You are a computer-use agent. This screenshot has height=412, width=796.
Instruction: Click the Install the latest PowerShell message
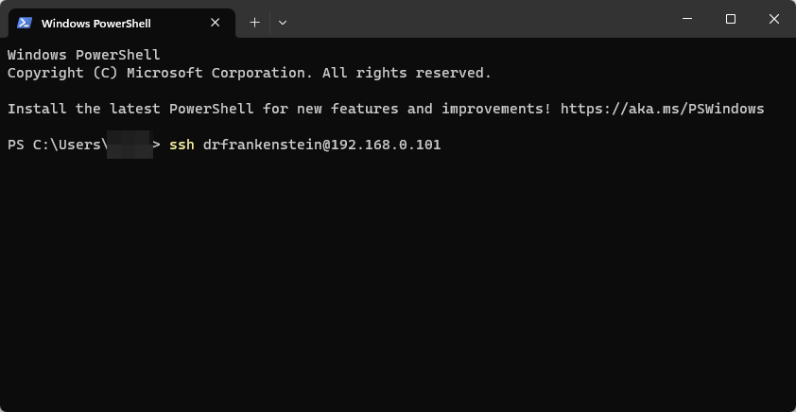[279, 109]
